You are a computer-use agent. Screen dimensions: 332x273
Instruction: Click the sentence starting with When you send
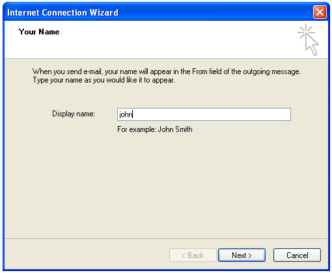tap(167, 71)
